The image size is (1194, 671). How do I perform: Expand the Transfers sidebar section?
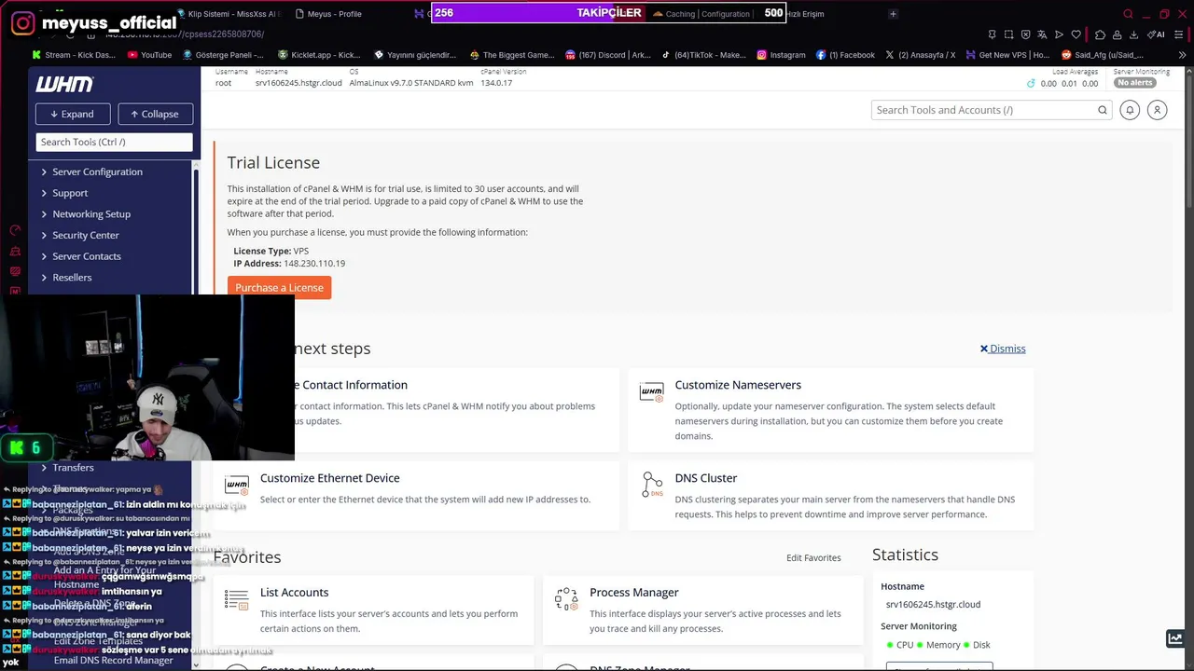point(73,468)
